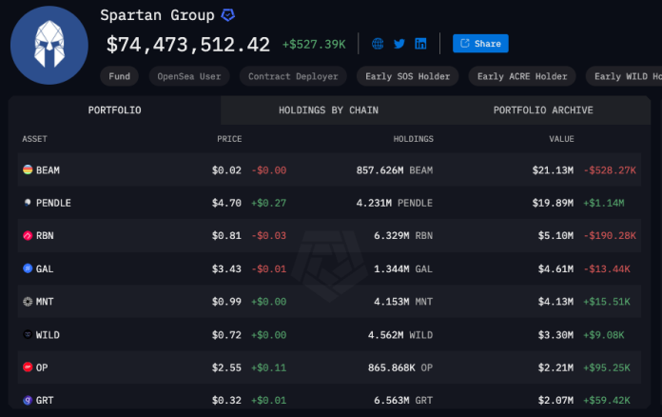The width and height of the screenshot is (662, 417).
Task: Open the Portfolio Archive tab
Action: 542,110
